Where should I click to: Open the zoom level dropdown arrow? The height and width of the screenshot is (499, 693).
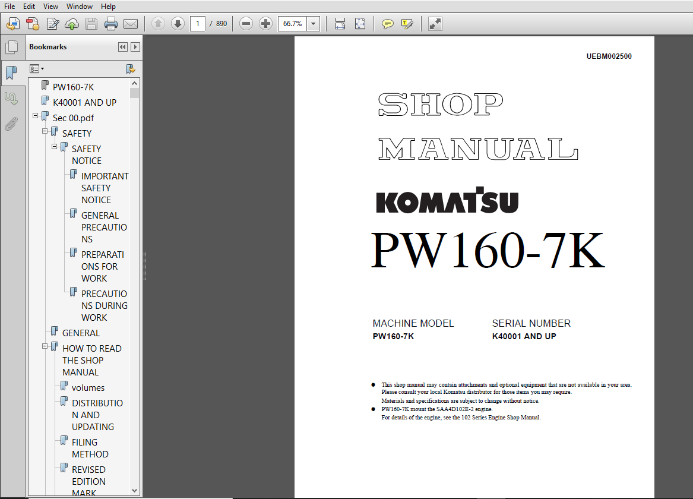(314, 23)
